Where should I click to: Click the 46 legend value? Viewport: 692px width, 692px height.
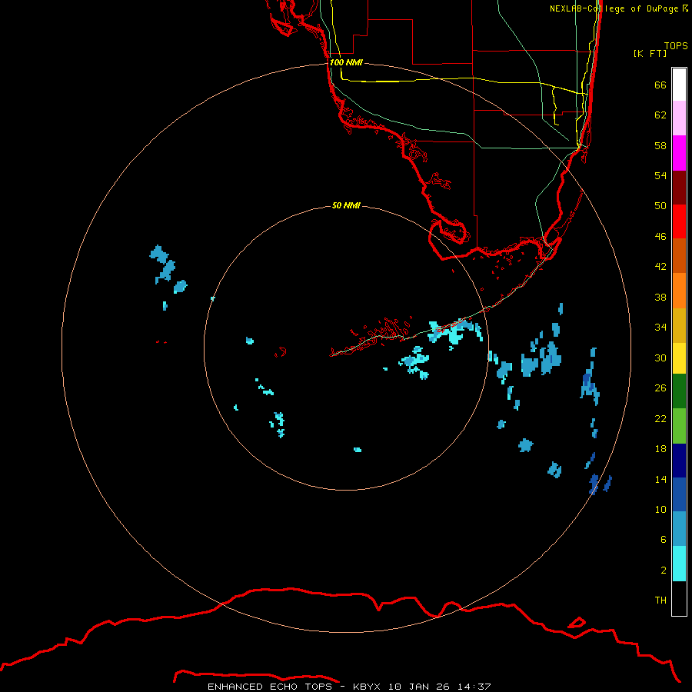coord(660,237)
